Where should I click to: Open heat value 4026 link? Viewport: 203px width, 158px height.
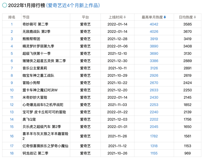coord(154,31)
